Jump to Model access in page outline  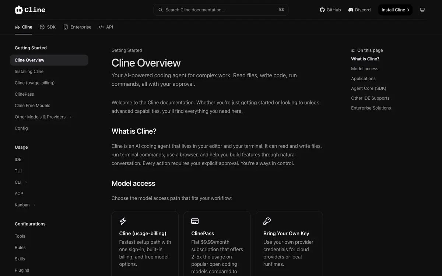(365, 69)
